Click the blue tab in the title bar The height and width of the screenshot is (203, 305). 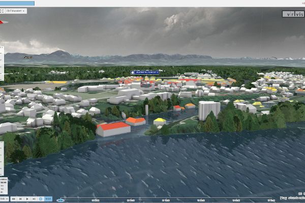(17, 3)
